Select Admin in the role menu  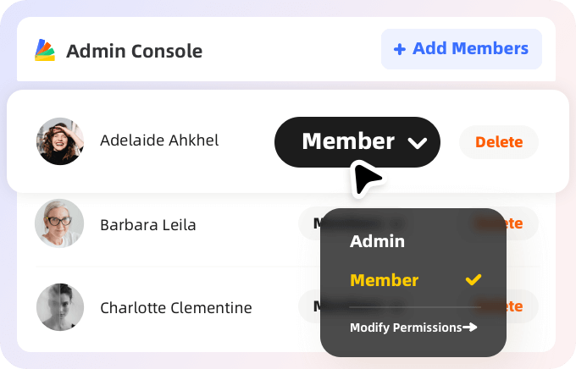point(377,241)
